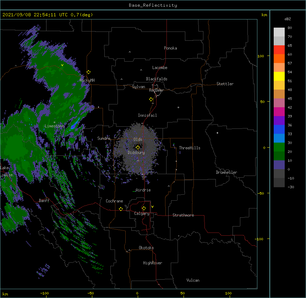Click the yellow diamond marker below Cochrane
This screenshot has width=306, height=298.
[121, 209]
